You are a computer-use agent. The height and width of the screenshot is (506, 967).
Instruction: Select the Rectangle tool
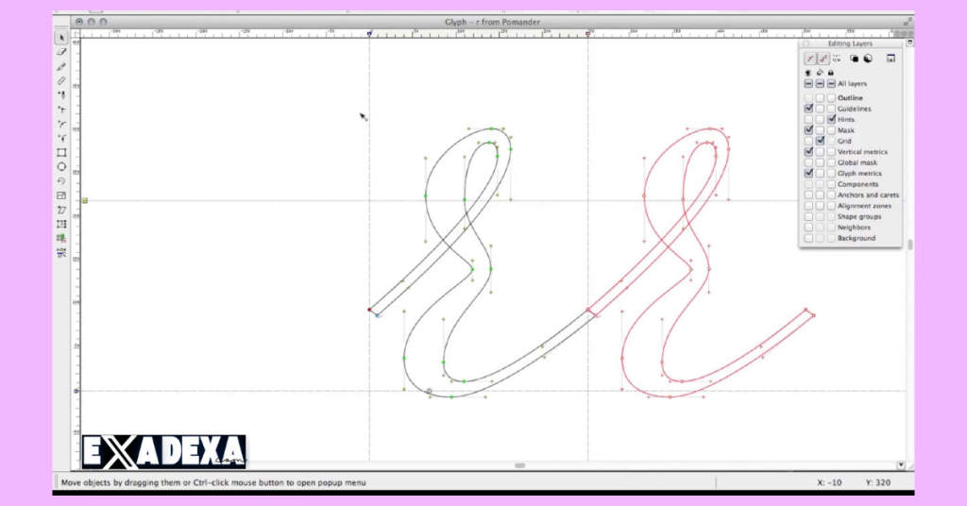click(61, 152)
